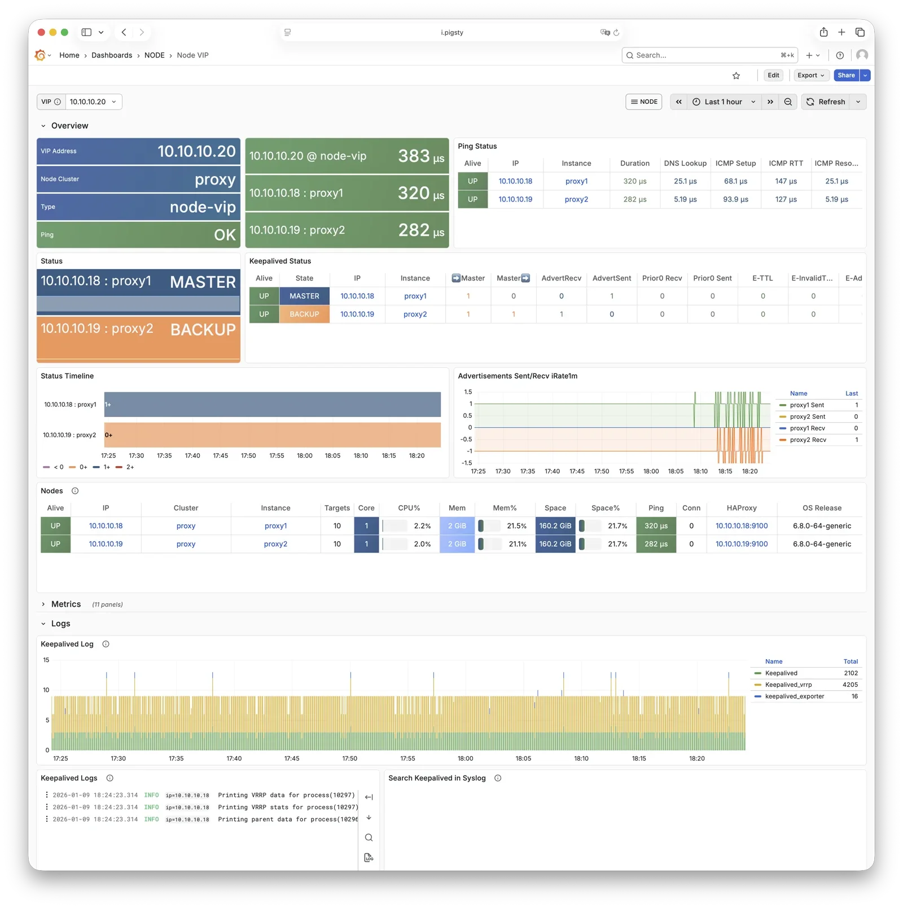Click the search icon in Keepalived Logs

[369, 838]
